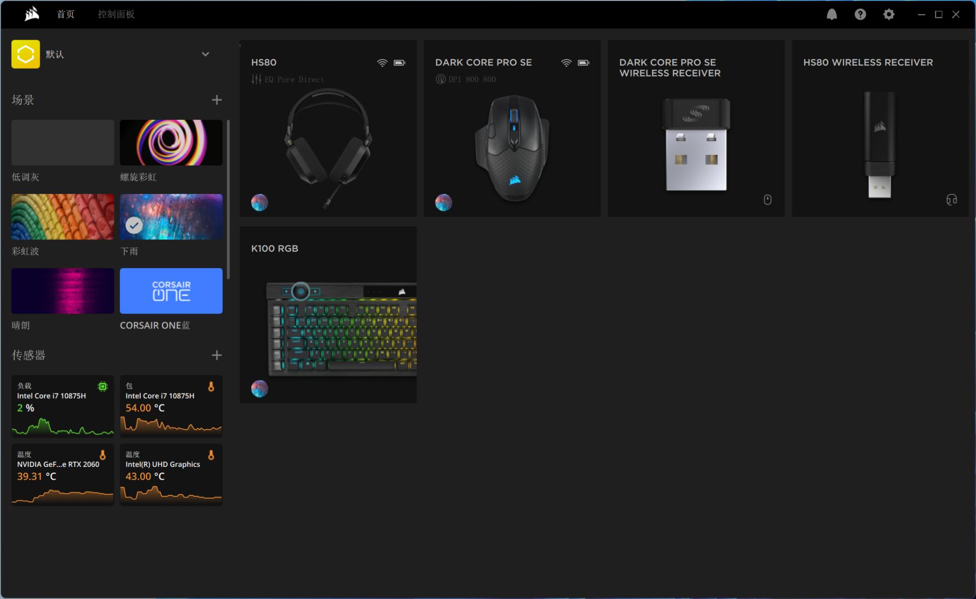
Task: Click the Dark Core Pro SE lighting indicator
Action: [443, 203]
